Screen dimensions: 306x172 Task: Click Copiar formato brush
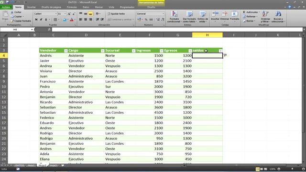(x=21, y=21)
